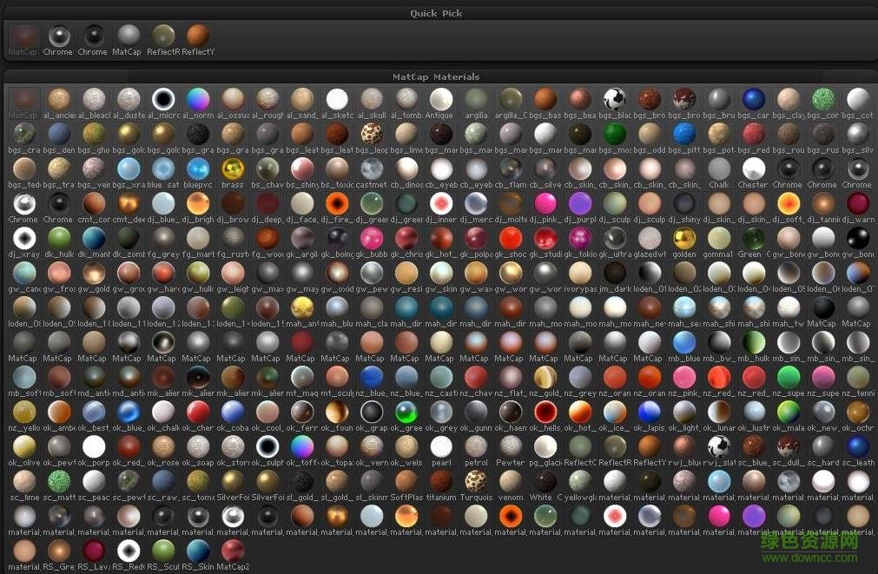Image resolution: width=878 pixels, height=574 pixels.
Task: Pick the SoftPlastic material
Action: click(406, 482)
